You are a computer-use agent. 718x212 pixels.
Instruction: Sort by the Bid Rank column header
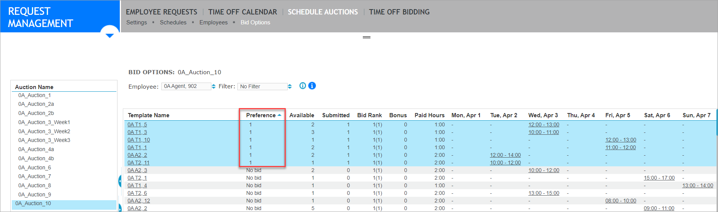(x=369, y=115)
